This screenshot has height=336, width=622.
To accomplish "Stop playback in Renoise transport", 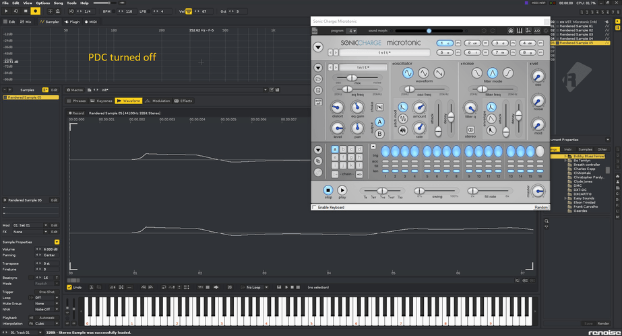I will [26, 11].
